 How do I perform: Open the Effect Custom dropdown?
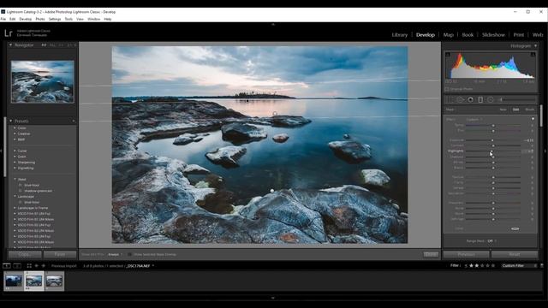(x=474, y=120)
